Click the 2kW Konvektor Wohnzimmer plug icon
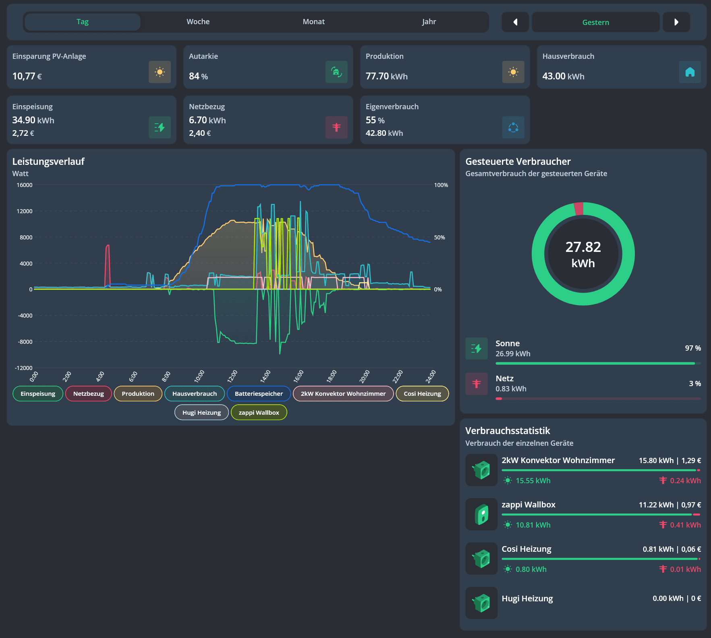This screenshot has width=711, height=638. [x=481, y=470]
